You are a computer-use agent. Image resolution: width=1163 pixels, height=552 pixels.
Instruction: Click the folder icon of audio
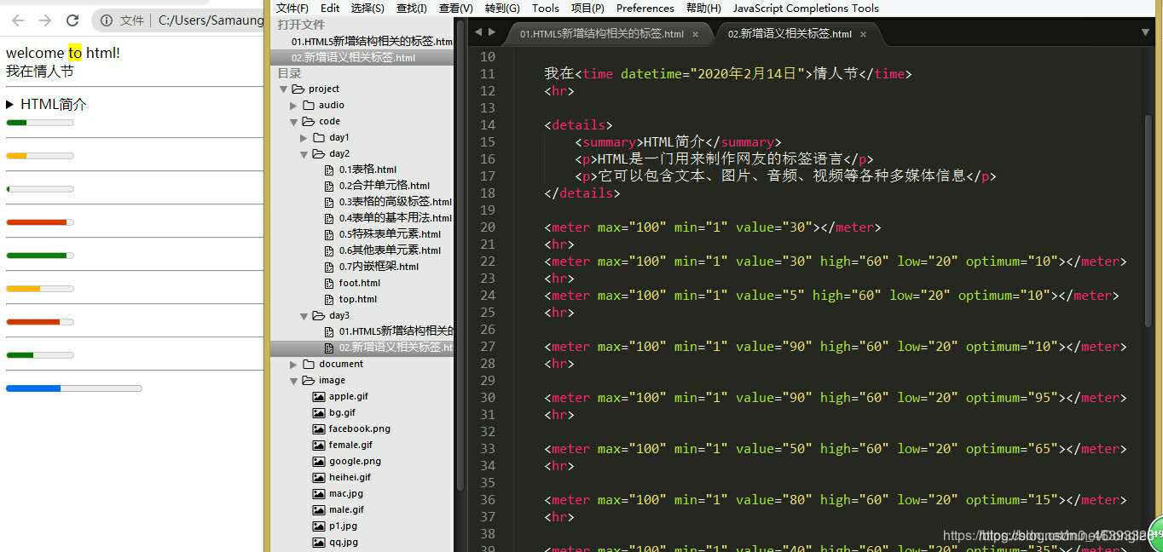[309, 106]
